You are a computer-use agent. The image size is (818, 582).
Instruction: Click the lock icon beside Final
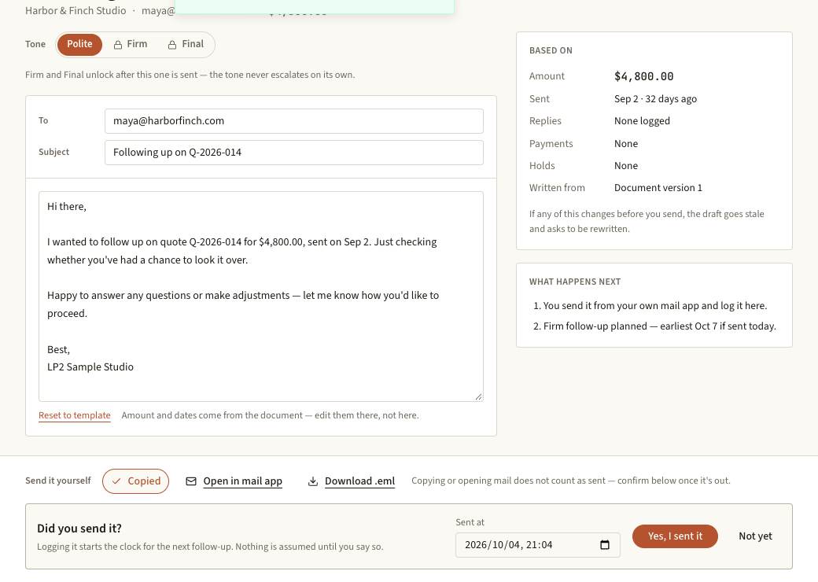point(172,45)
